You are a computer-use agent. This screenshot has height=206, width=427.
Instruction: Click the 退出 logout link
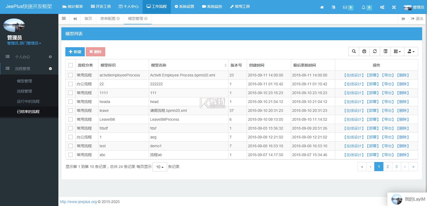(x=417, y=19)
